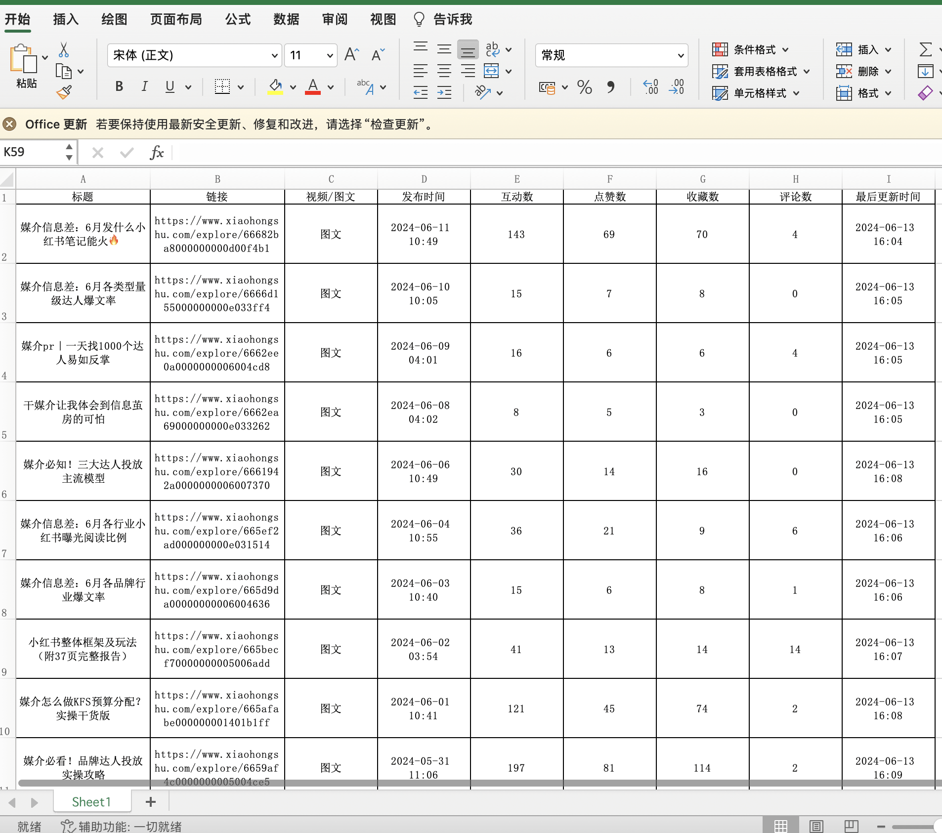Switch to Page Layout view
This screenshot has height=833, width=942.
pos(816,826)
